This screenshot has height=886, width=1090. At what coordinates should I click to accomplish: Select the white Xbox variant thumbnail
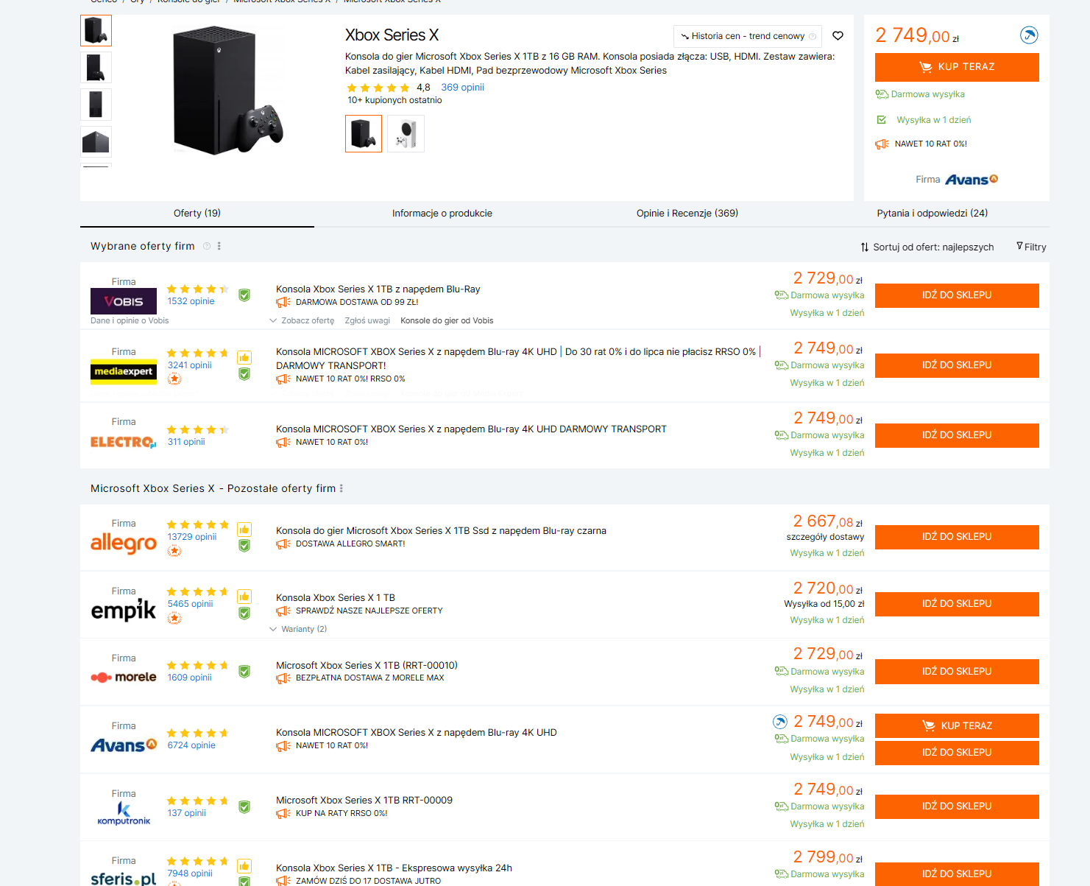[406, 133]
